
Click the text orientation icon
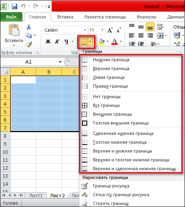tap(153, 44)
